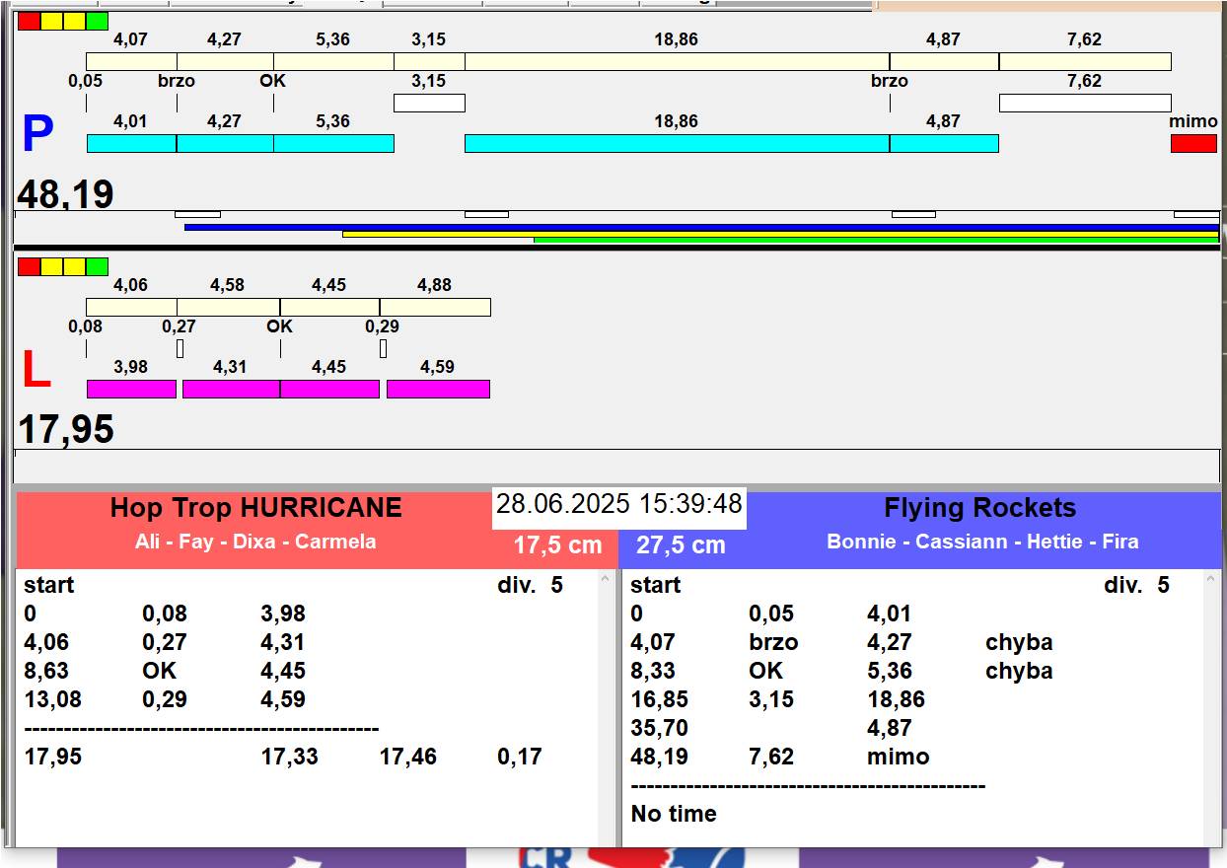Click the green start light in lane P
Viewport: 1227px width, 868px height.
pos(97,21)
